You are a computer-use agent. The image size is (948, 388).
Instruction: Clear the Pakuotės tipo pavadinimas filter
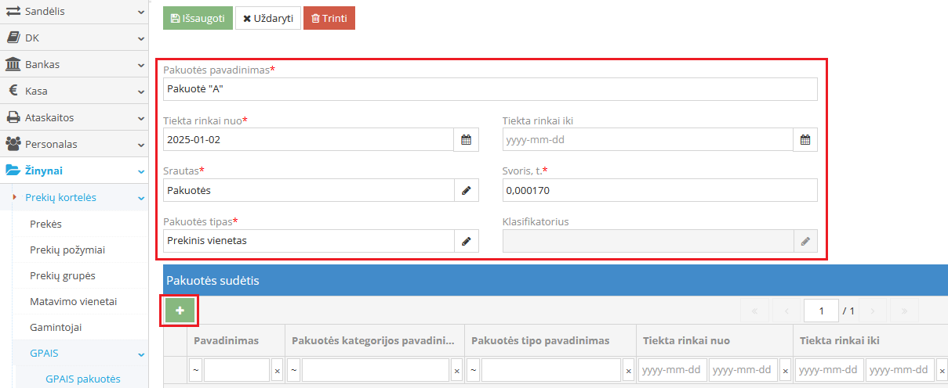click(x=628, y=371)
